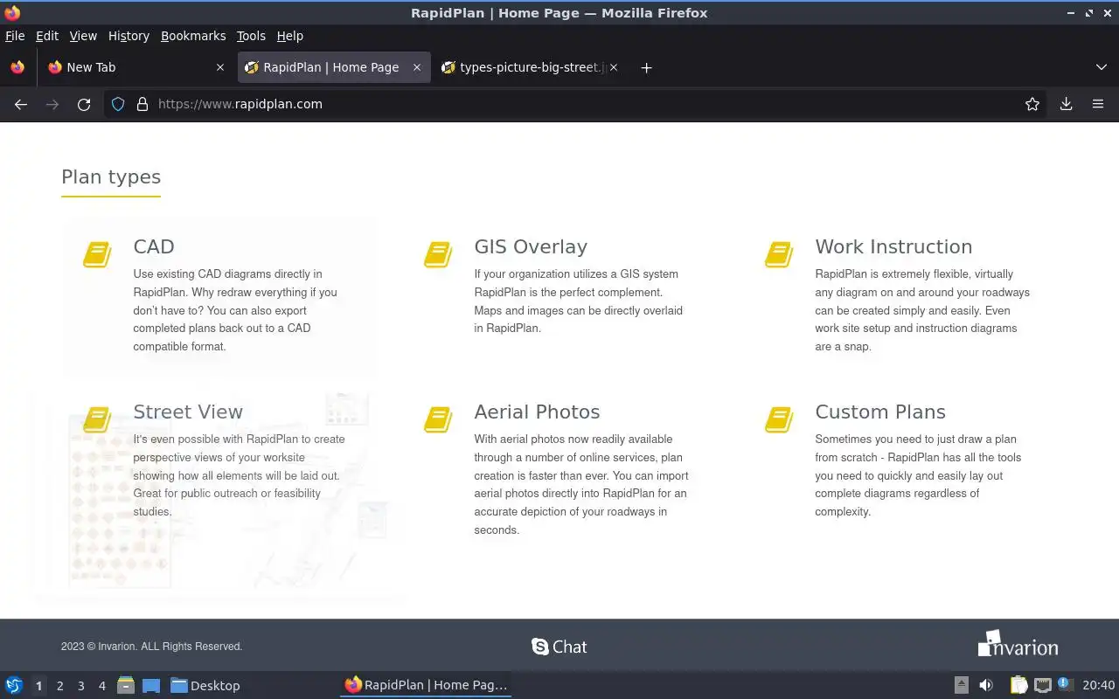Screen dimensions: 1119x699
Task: Switch to workspace 1
Action: 38,686
